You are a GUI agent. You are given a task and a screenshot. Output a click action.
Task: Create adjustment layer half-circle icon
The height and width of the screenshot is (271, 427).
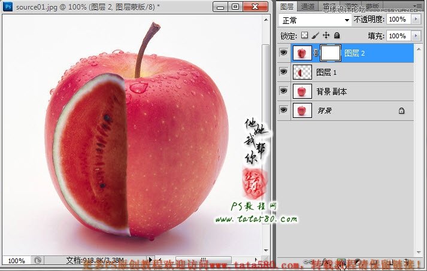click(358, 263)
